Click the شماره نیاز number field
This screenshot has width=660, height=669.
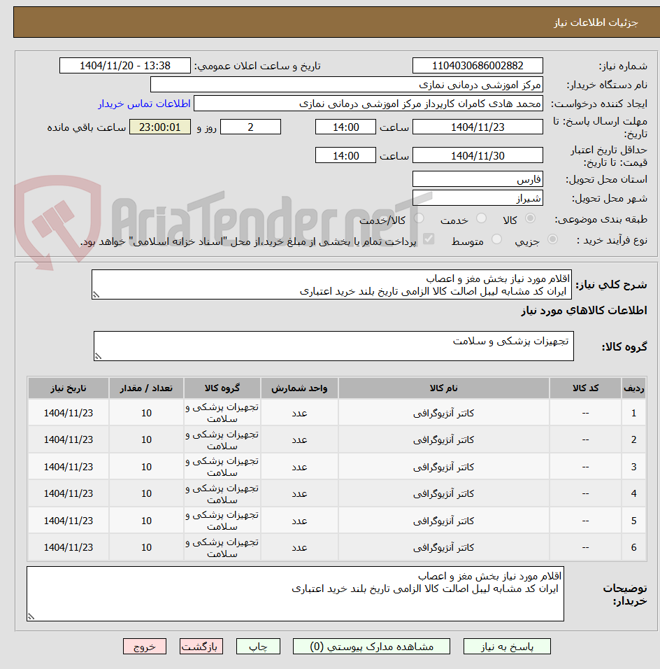(478, 66)
